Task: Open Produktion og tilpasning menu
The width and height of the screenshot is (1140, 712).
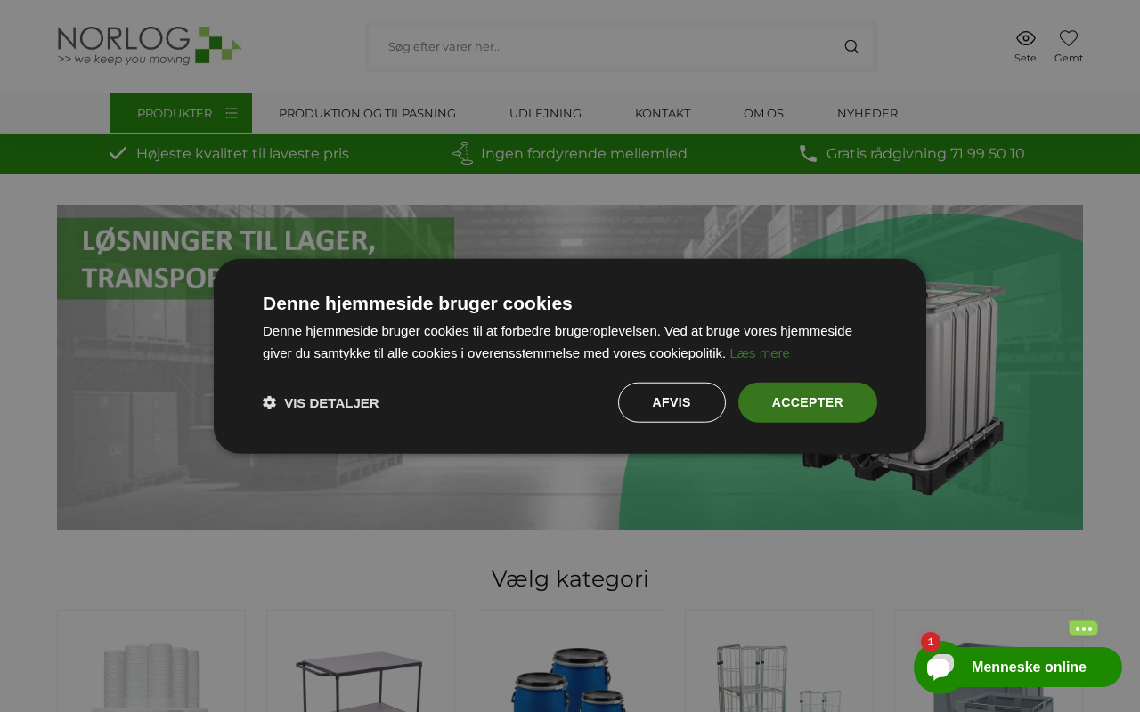Action: tap(367, 113)
